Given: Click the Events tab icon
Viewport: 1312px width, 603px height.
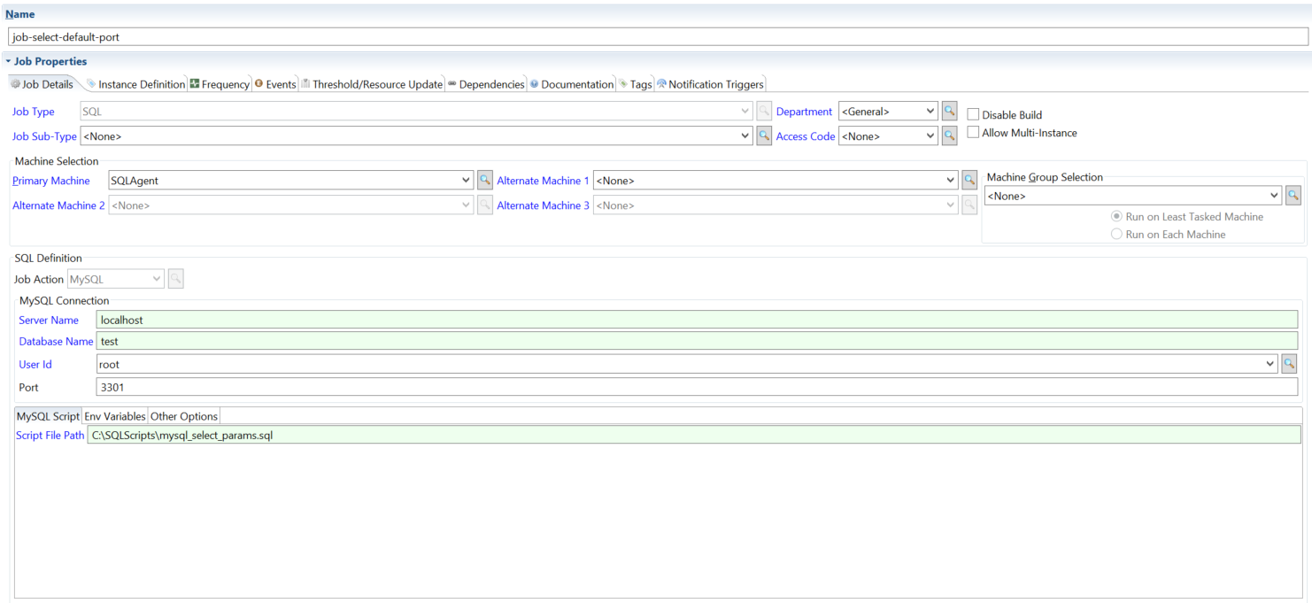Looking at the screenshot, I should click(x=259, y=84).
